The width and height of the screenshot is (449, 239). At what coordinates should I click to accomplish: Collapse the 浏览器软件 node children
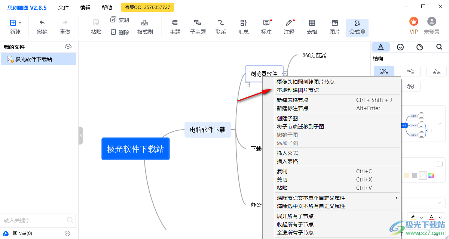[x=285, y=74]
